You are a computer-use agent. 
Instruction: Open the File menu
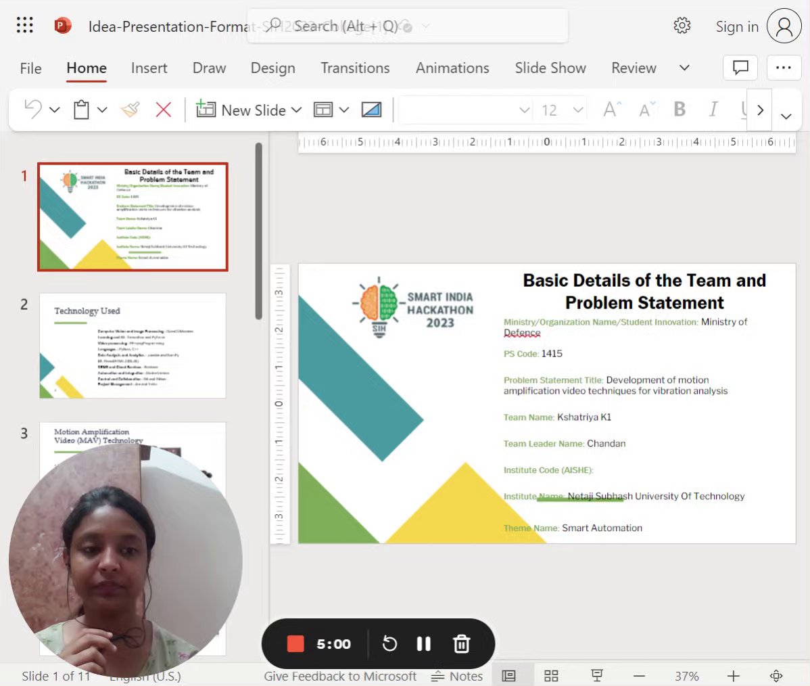[30, 68]
